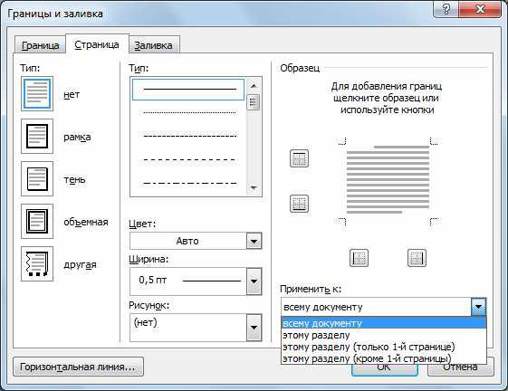Image resolution: width=508 pixels, height=391 pixels.
Task: Select the 'рамка' box border icon
Action: (x=37, y=137)
